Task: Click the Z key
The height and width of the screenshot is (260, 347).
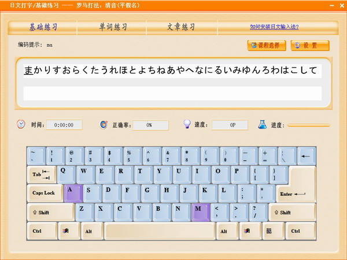Action: [85, 213]
